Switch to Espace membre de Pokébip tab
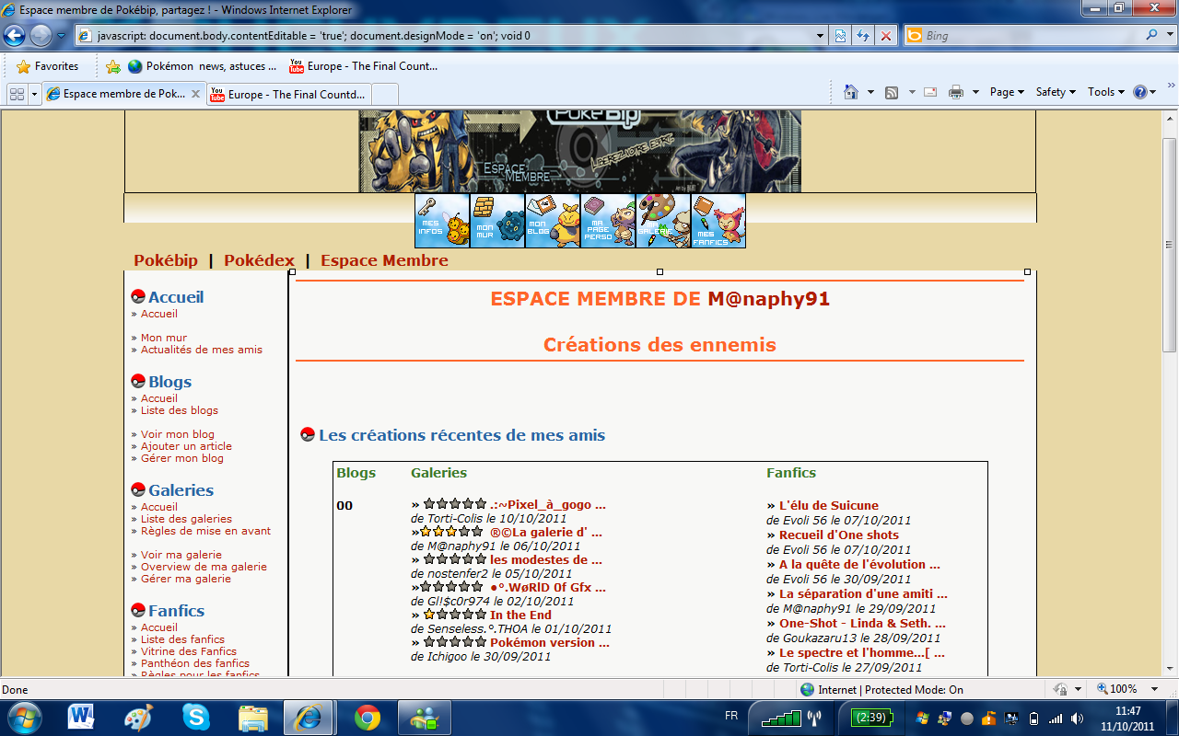This screenshot has height=736, width=1179. click(124, 94)
